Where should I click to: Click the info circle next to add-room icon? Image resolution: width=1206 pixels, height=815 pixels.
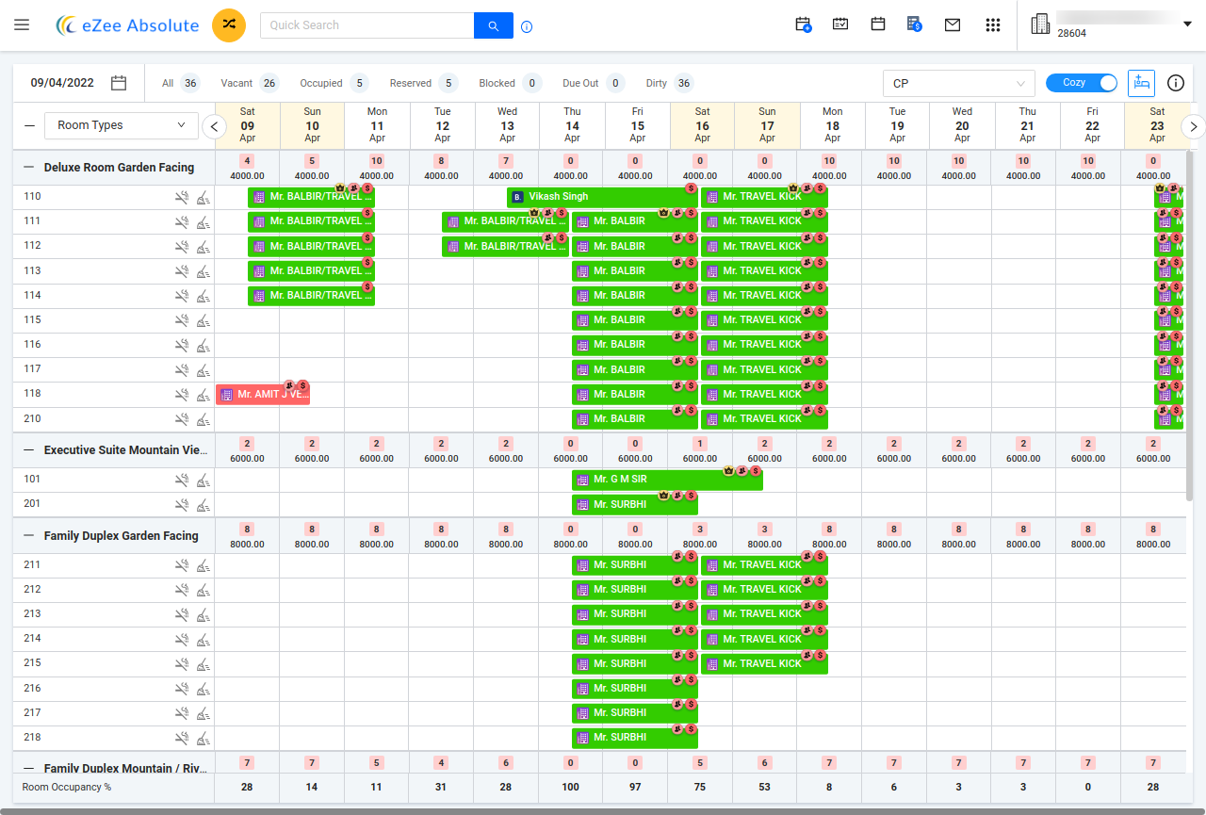coord(1175,83)
